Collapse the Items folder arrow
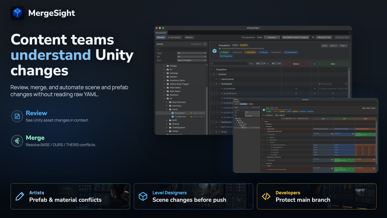The image size is (387, 218). pyautogui.click(x=167, y=109)
